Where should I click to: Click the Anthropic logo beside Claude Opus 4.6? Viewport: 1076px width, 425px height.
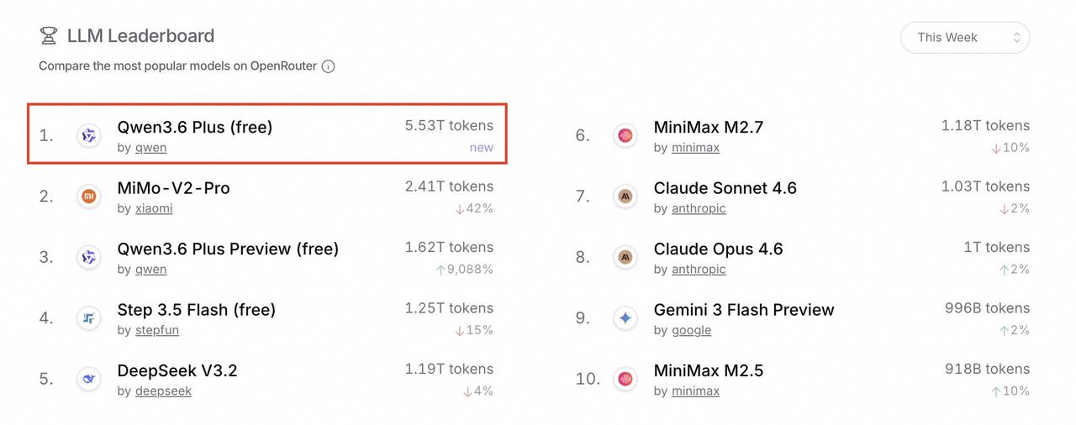(x=625, y=257)
